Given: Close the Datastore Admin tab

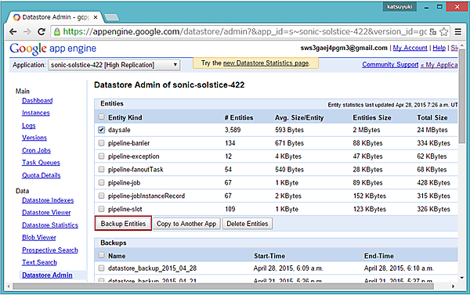Looking at the screenshot, I should [96, 17].
